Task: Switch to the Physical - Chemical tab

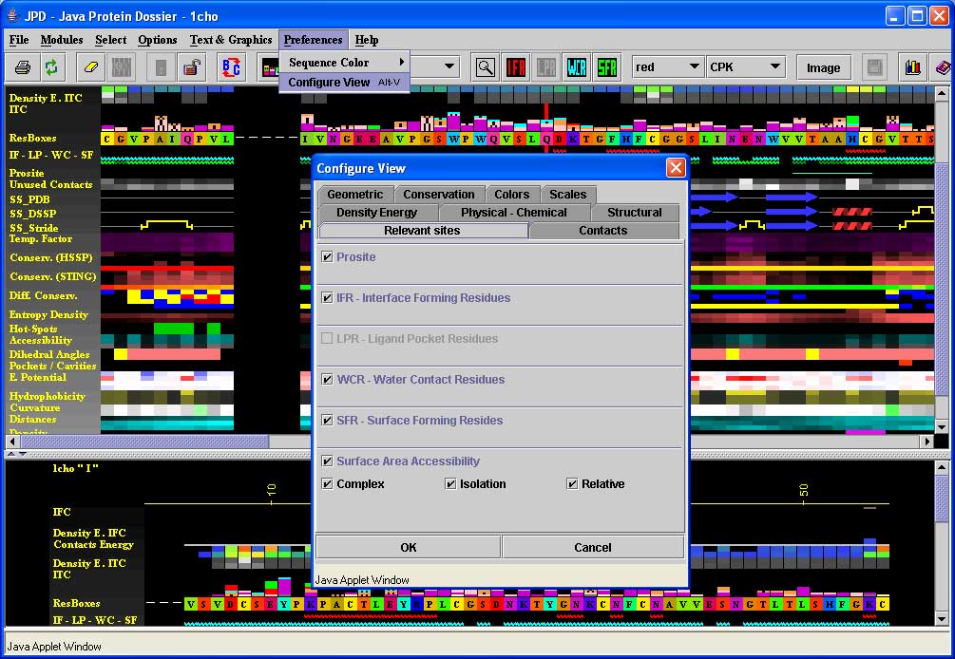Action: tap(513, 213)
